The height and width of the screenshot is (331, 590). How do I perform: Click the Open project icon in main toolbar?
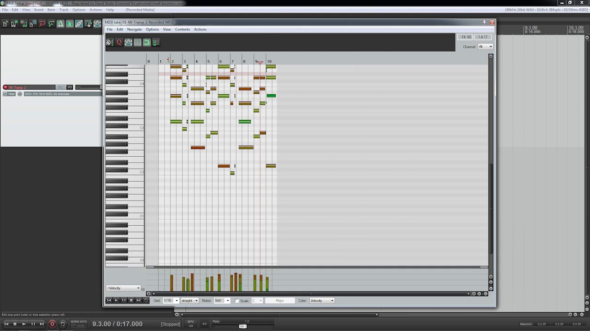click(14, 23)
